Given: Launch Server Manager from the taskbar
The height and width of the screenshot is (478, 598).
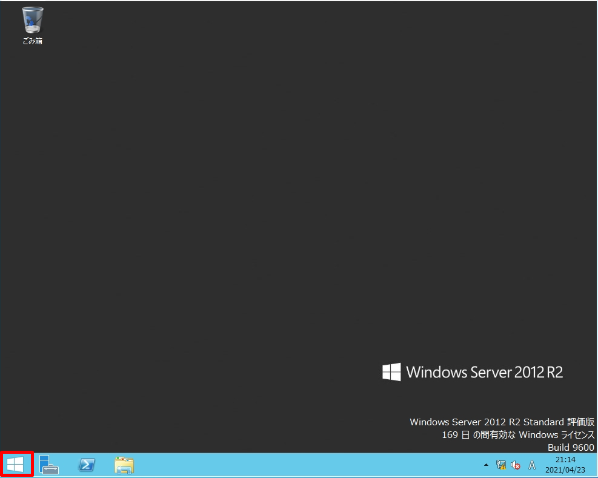Looking at the screenshot, I should (49, 464).
